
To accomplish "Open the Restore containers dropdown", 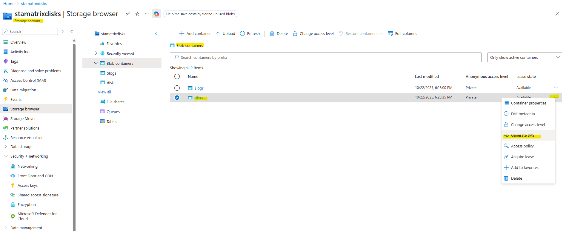I will pyautogui.click(x=361, y=33).
